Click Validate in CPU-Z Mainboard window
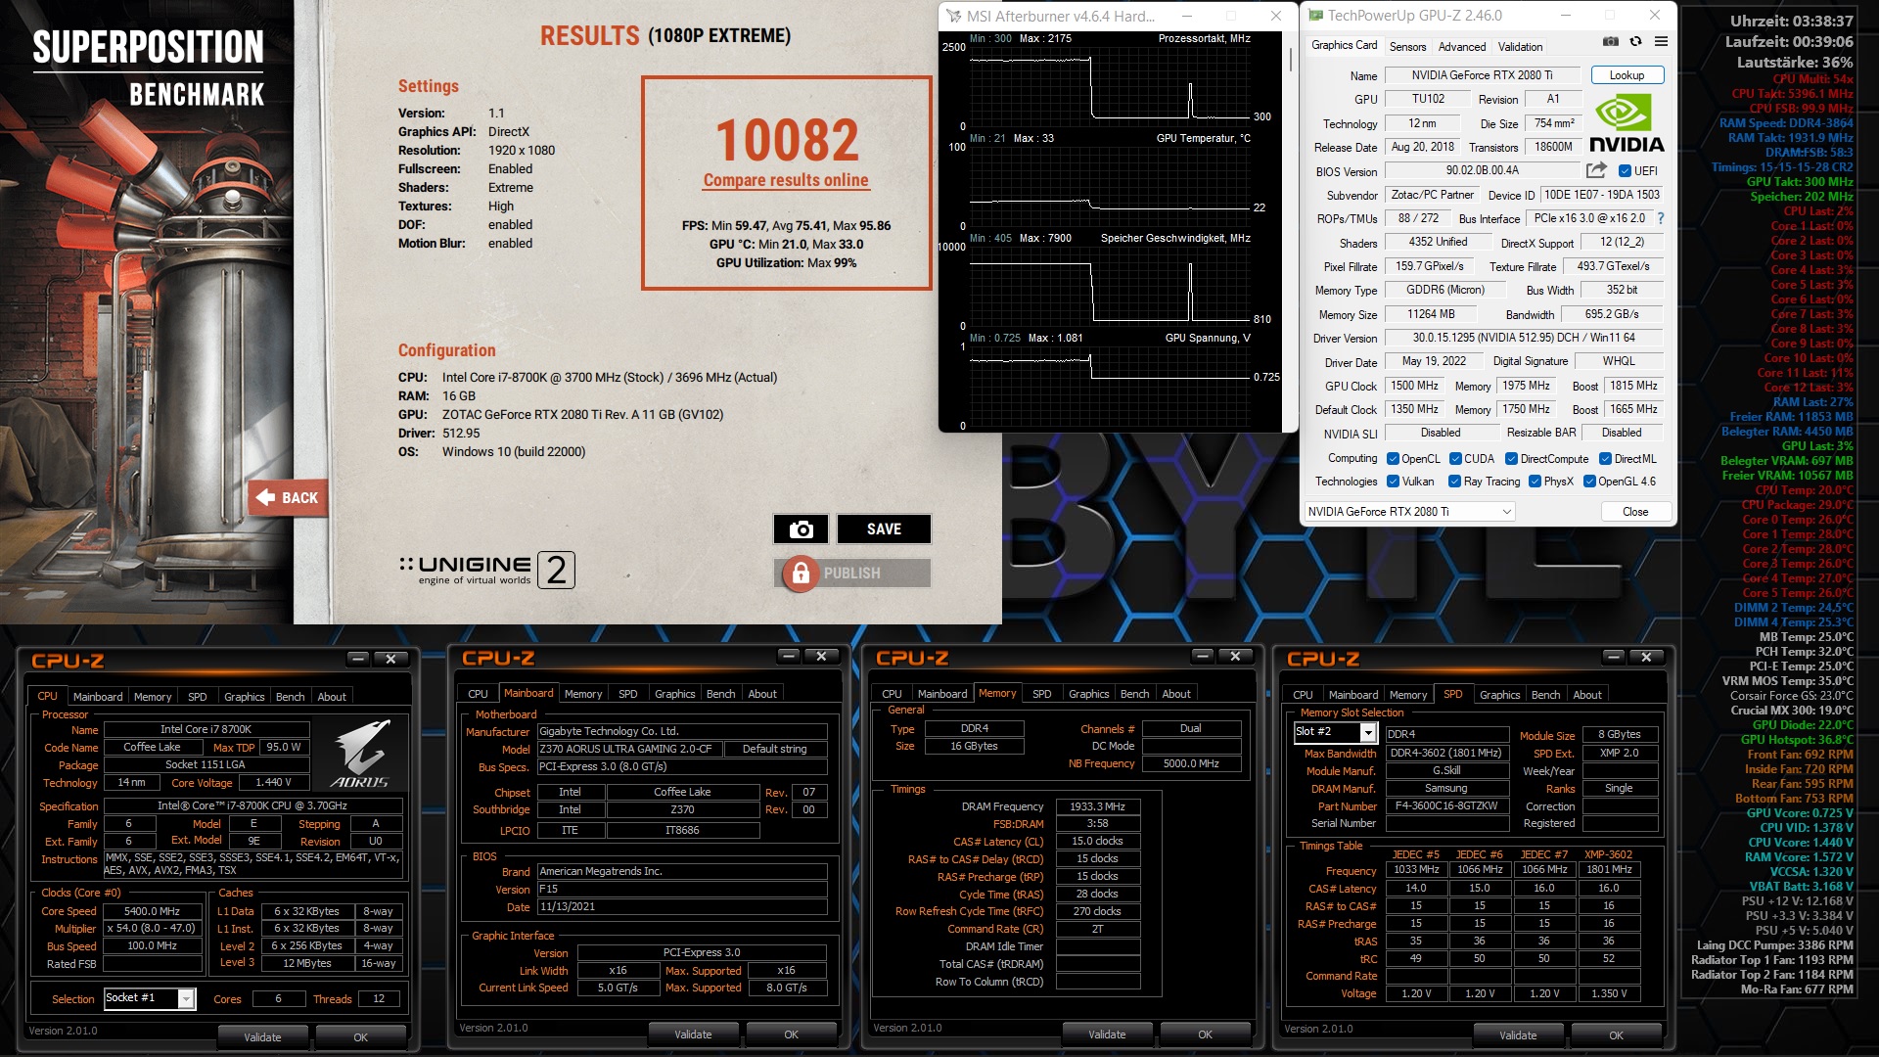The width and height of the screenshot is (1879, 1057). [693, 1034]
